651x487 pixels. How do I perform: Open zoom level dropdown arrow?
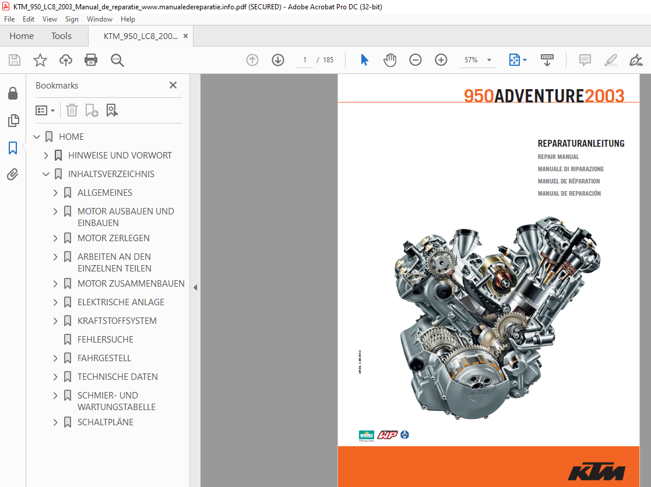tap(489, 60)
